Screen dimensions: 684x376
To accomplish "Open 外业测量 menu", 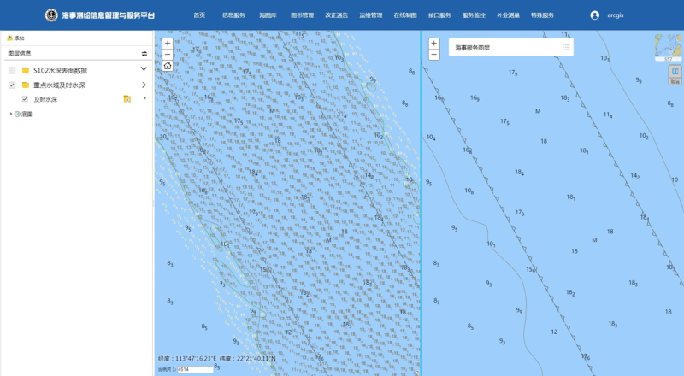I will point(508,15).
